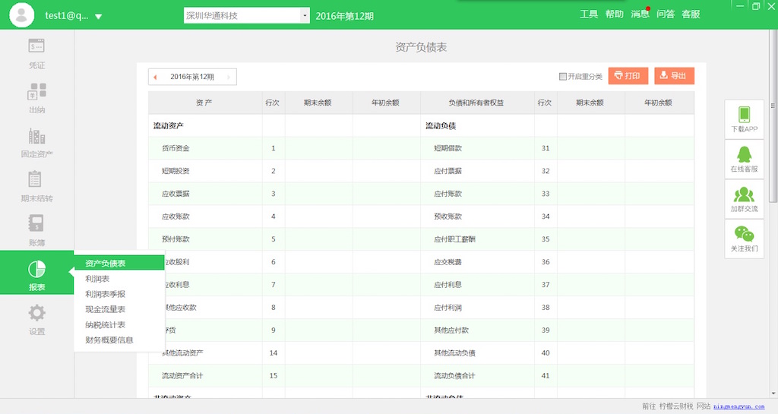This screenshot has width=778, height=414.
Task: Click the user avatar icon
Action: click(21, 15)
